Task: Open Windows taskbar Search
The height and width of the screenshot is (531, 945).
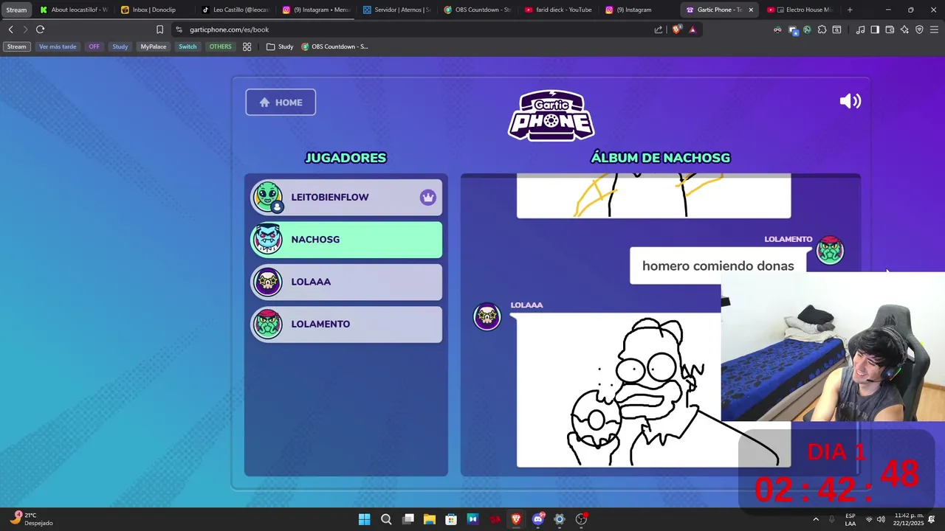Action: click(x=386, y=519)
